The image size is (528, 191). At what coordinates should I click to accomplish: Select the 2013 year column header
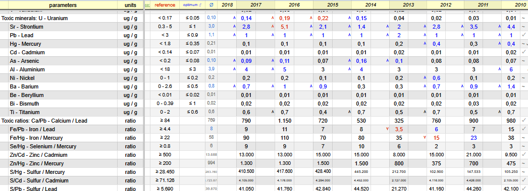(408, 5)
